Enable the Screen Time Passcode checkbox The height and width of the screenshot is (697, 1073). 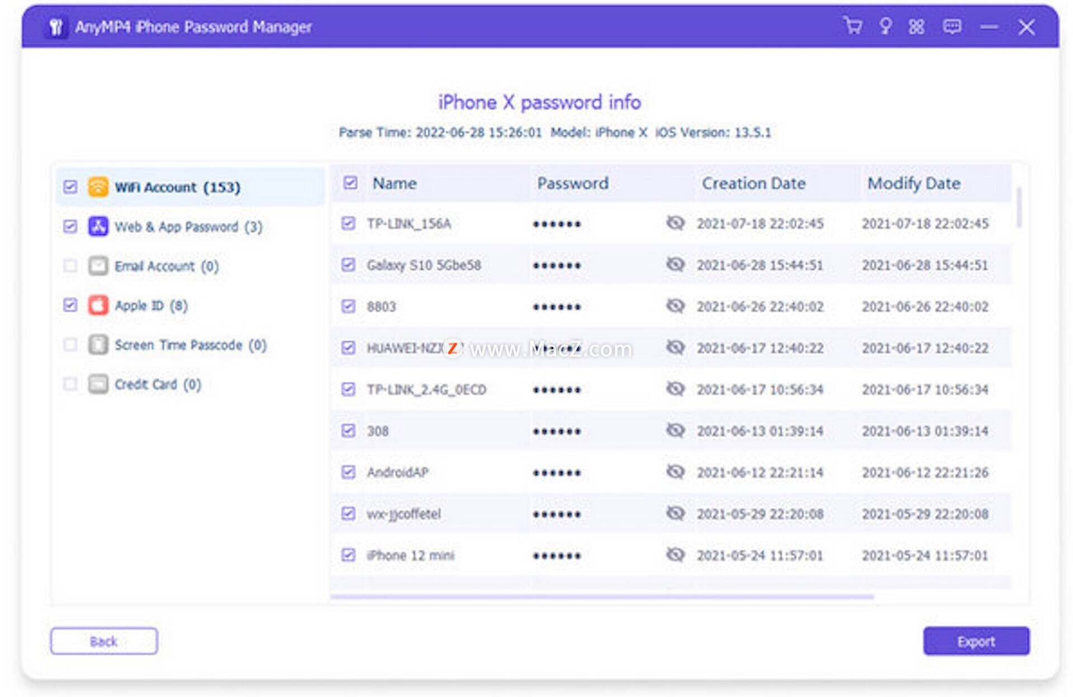[70, 345]
